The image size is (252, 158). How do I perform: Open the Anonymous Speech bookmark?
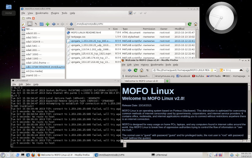coord(136,76)
